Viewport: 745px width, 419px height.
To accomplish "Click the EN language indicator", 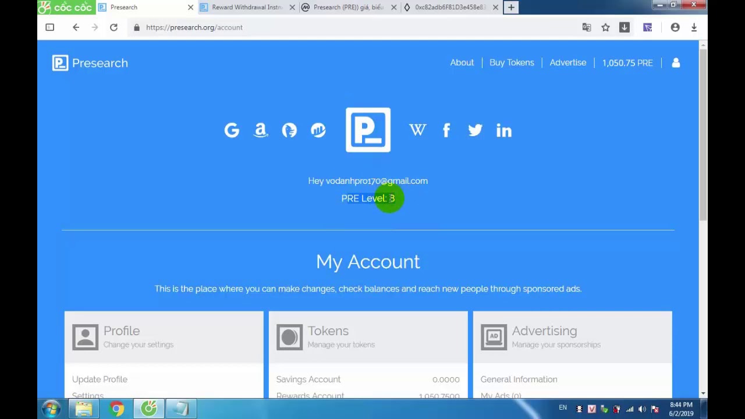I will [563, 408].
